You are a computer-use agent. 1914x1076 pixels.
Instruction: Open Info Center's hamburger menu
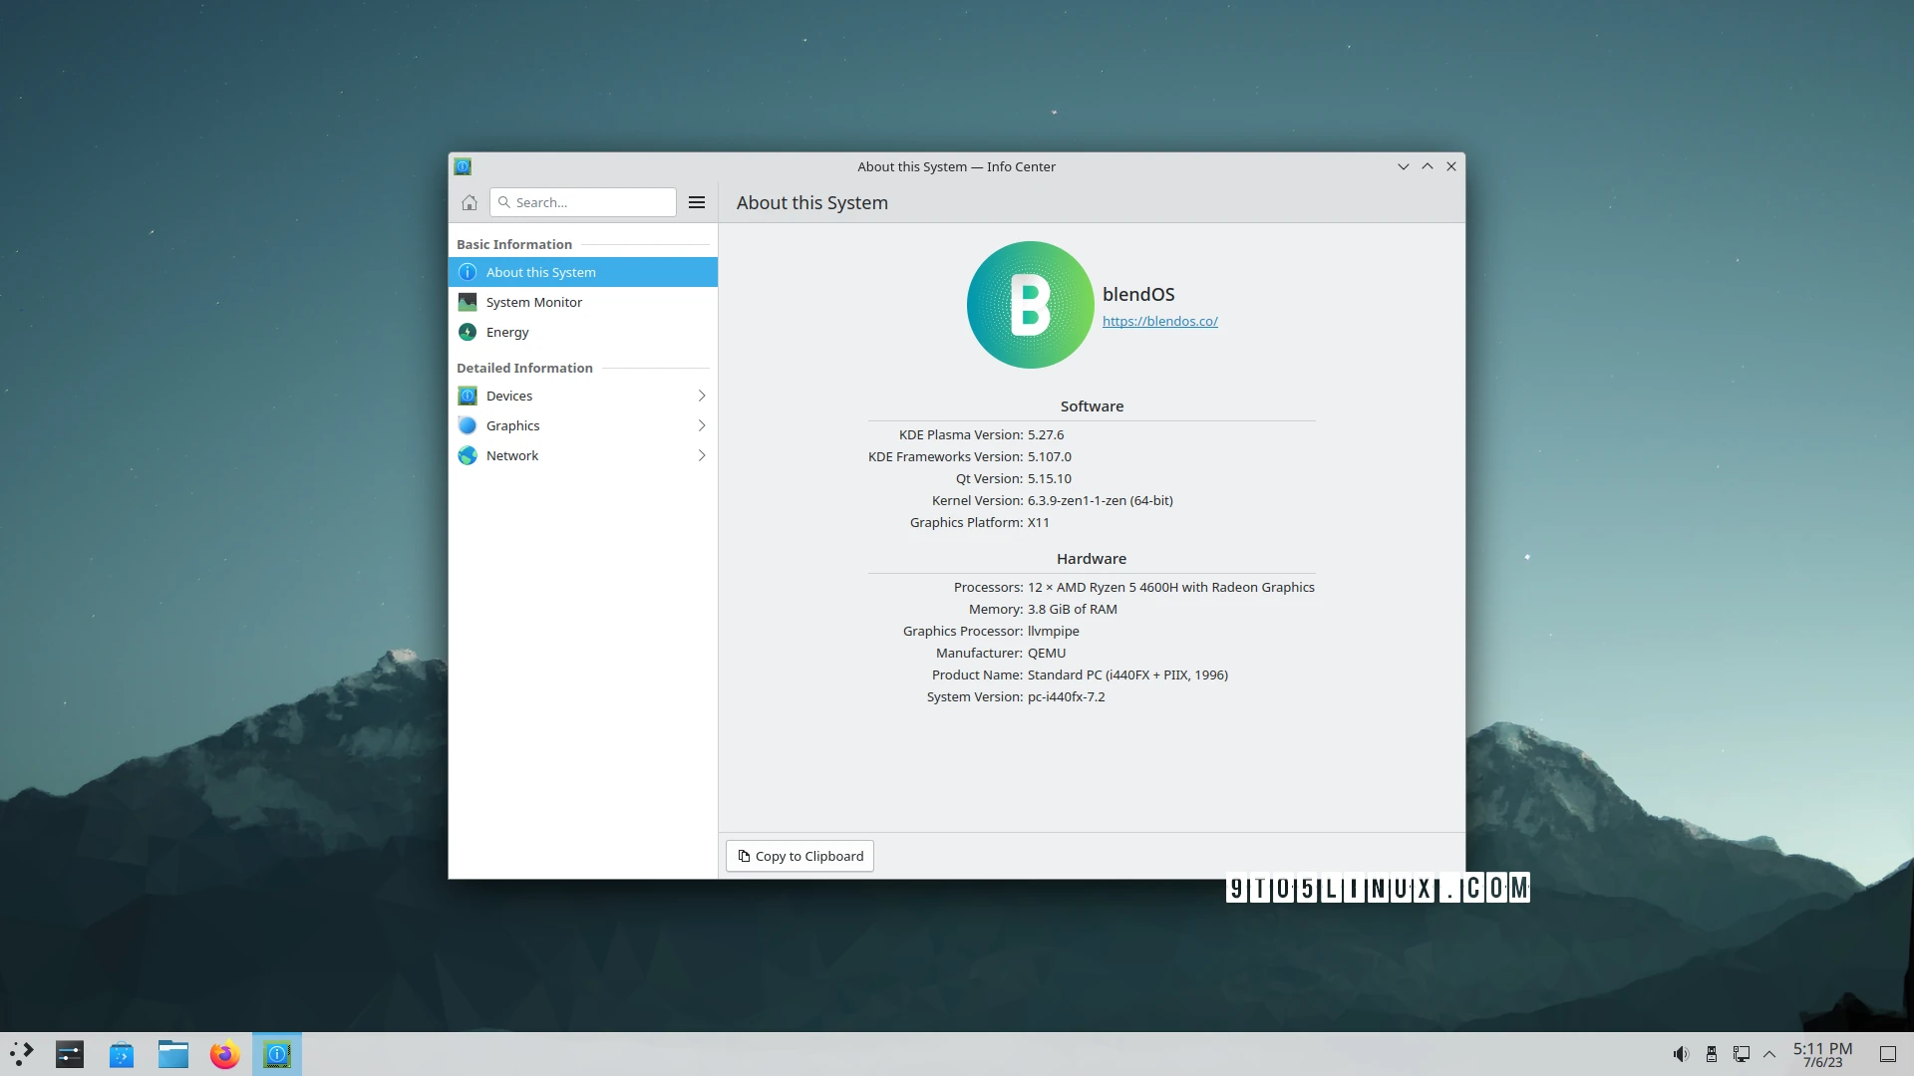tap(696, 202)
